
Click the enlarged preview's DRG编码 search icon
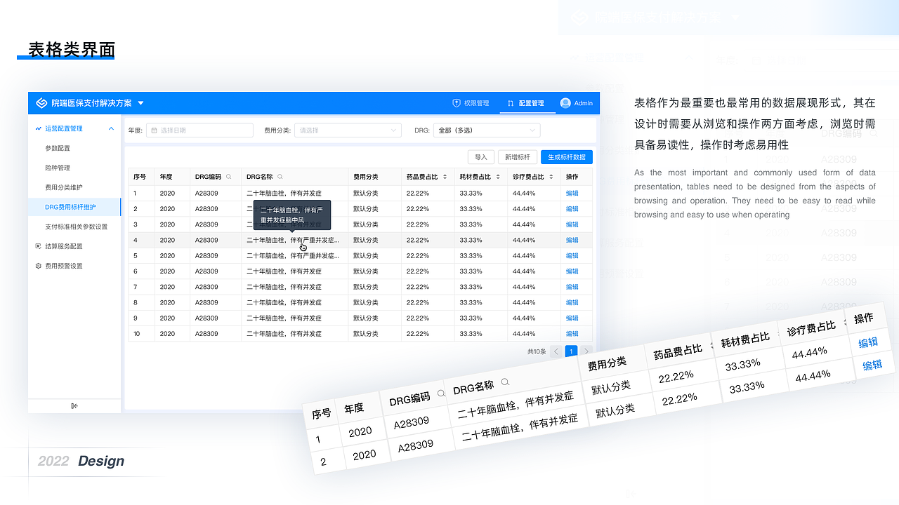tap(441, 393)
